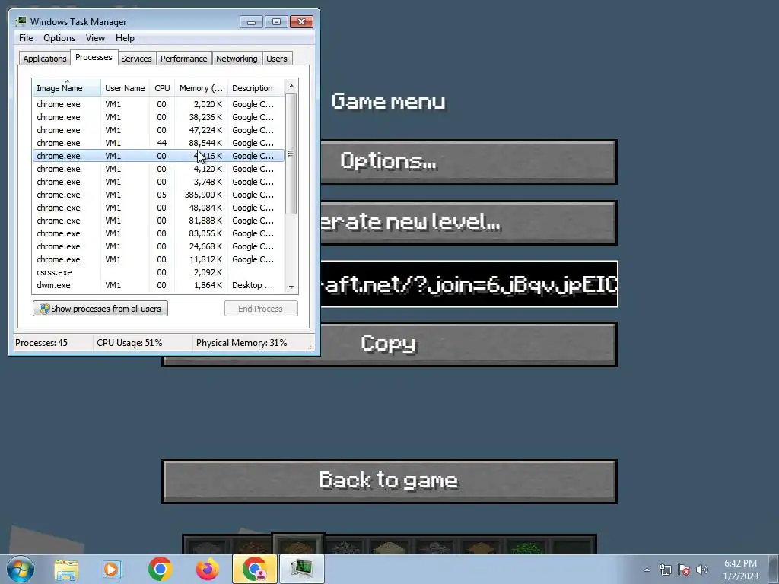
Task: Select the csrss.exe process row
Action: coord(158,272)
